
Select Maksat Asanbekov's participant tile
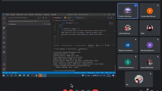(x=128, y=45)
